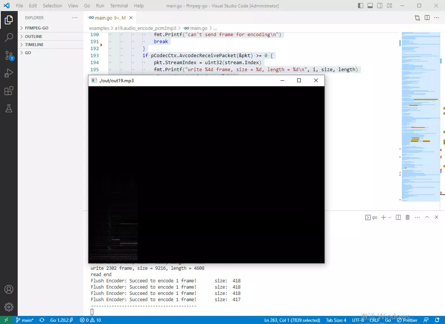Open the View menu

pyautogui.click(x=73, y=6)
